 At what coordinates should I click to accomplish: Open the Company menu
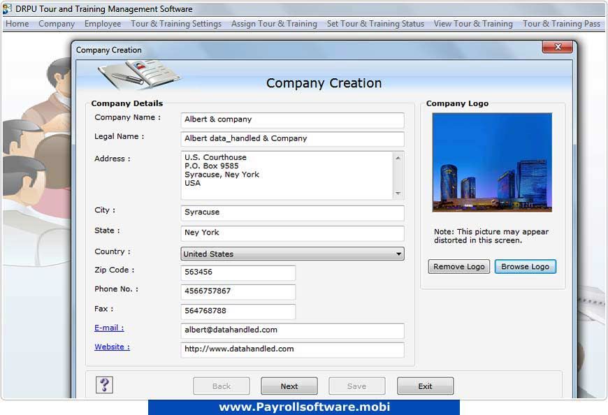tap(57, 24)
